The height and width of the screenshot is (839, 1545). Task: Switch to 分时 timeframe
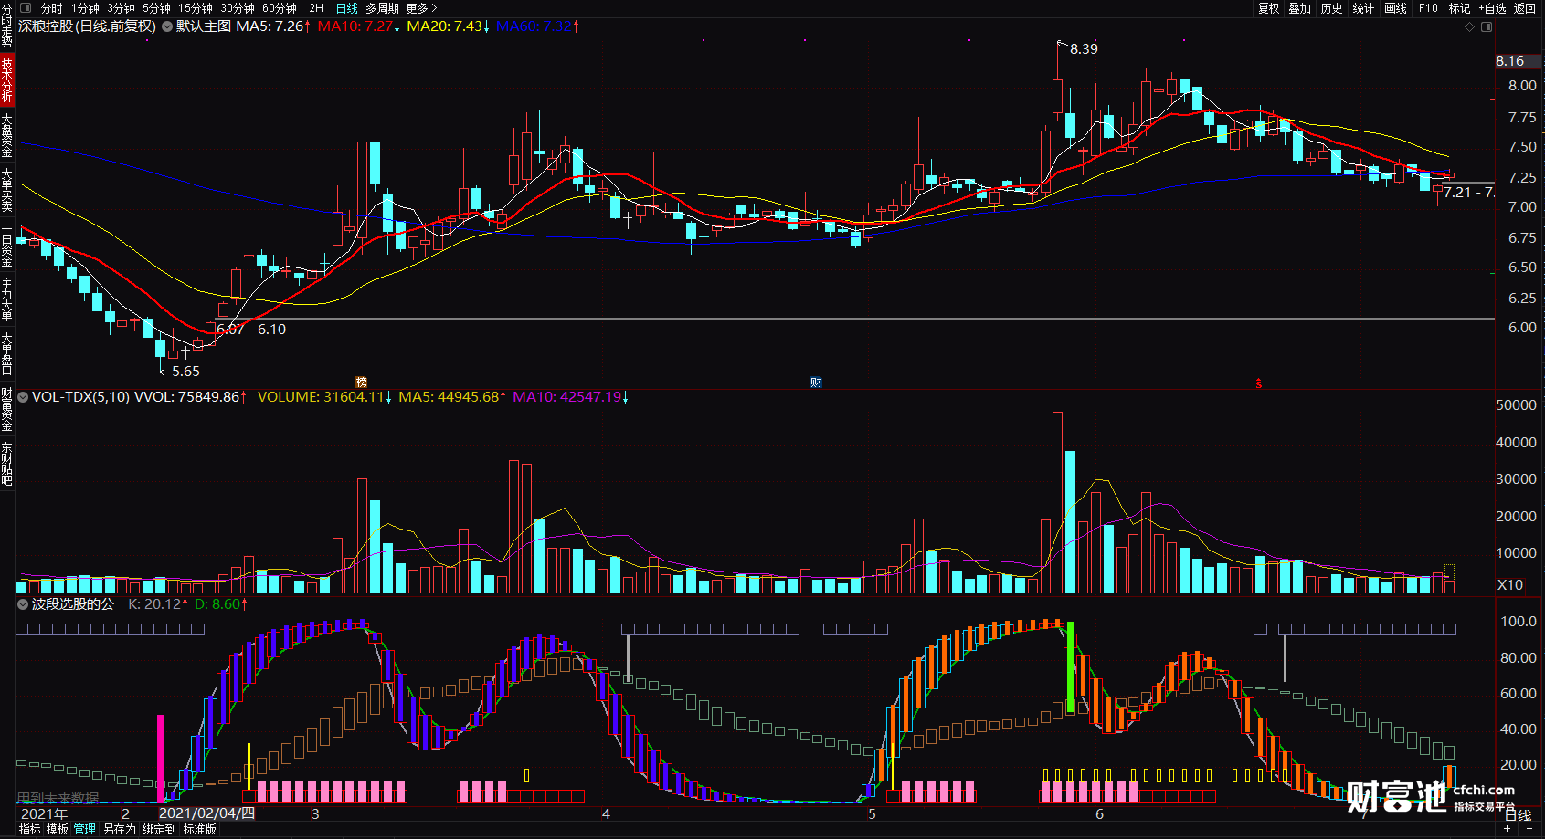pos(51,8)
